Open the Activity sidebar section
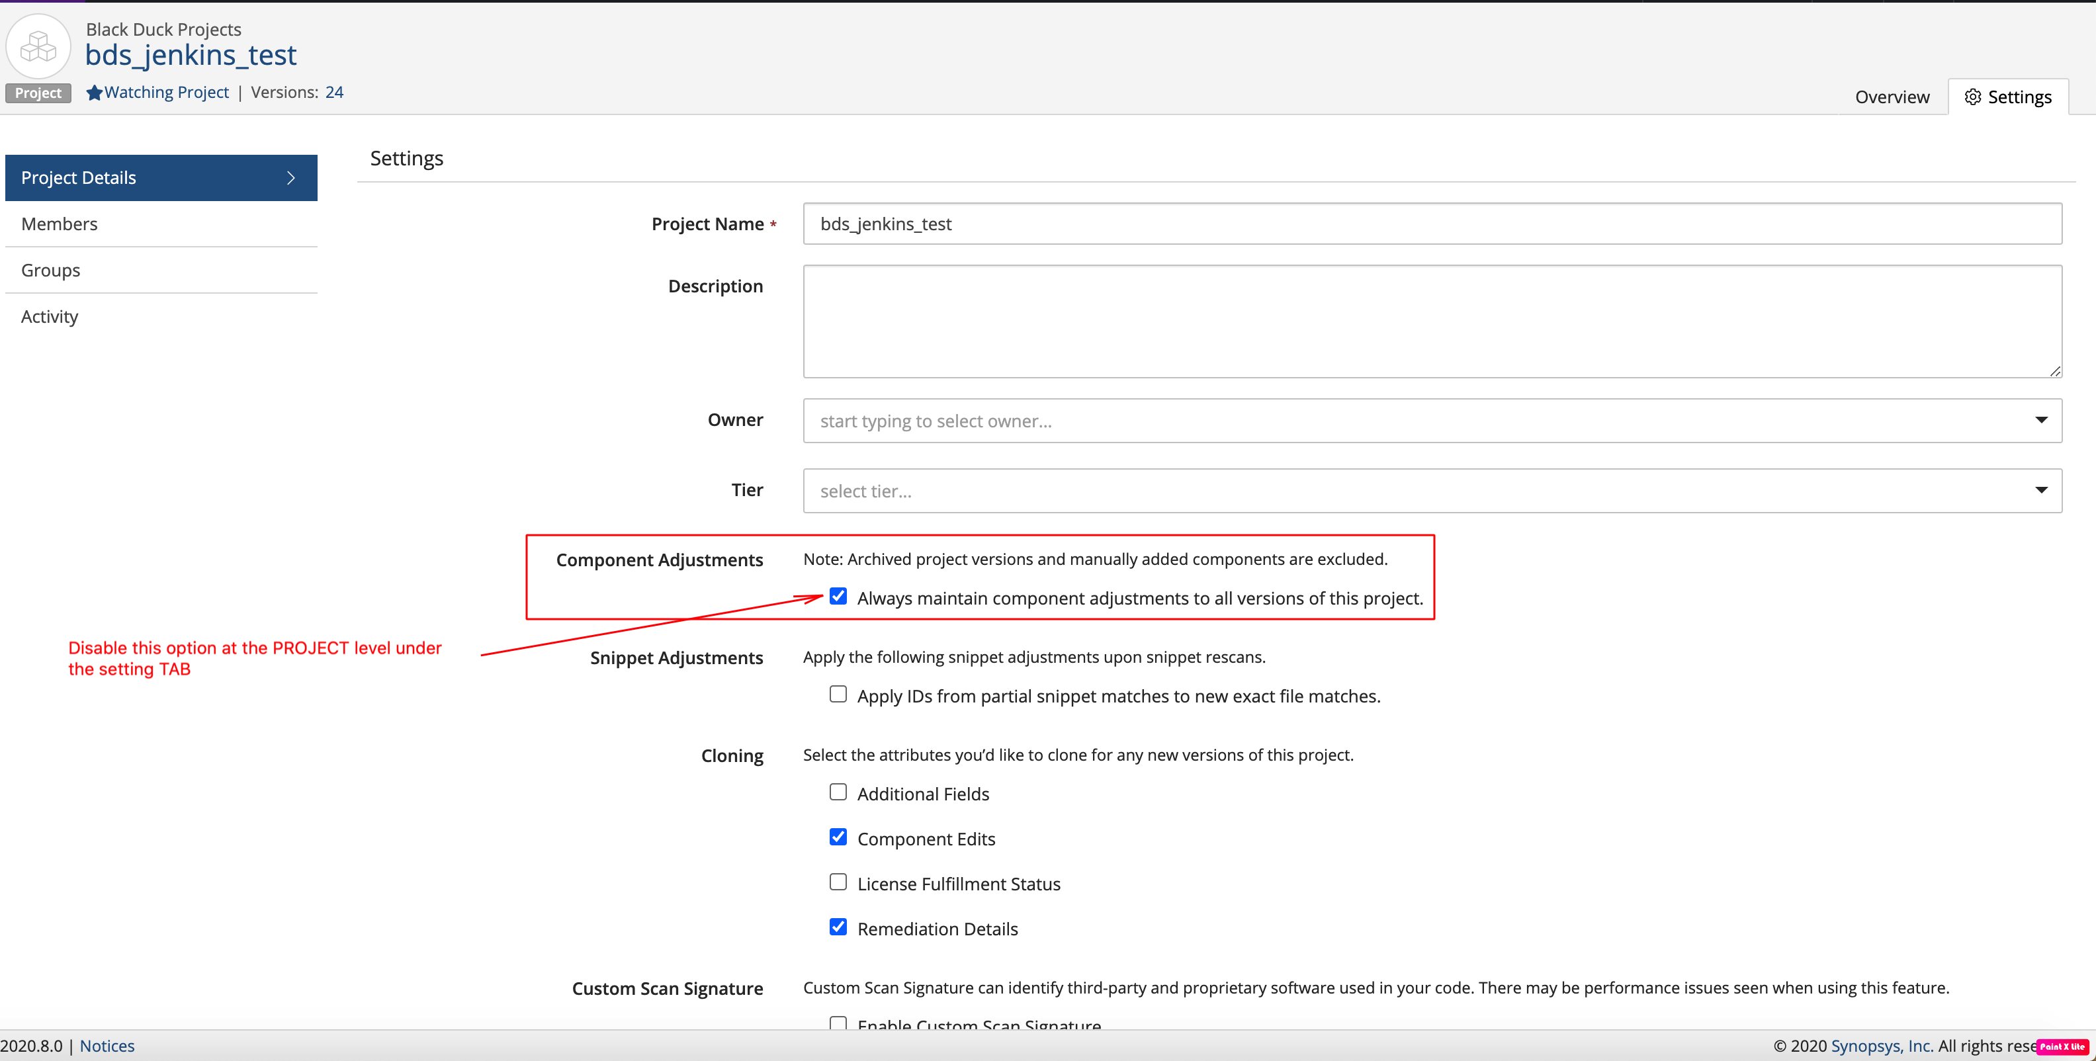Viewport: 2096px width, 1061px height. [x=161, y=316]
